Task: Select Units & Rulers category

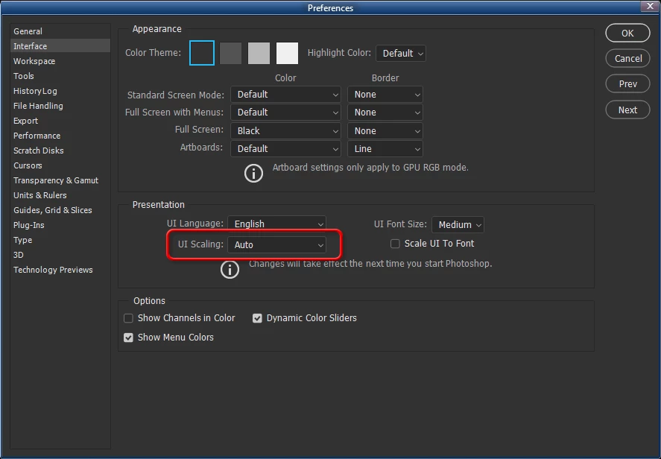Action: click(x=60, y=195)
